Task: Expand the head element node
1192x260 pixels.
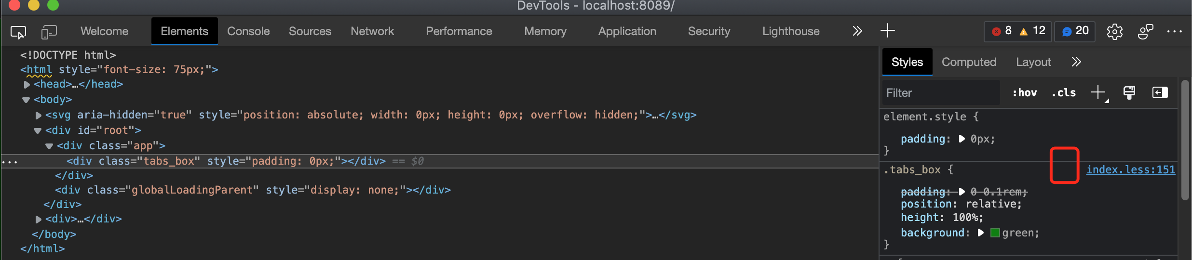Action: pyautogui.click(x=27, y=85)
